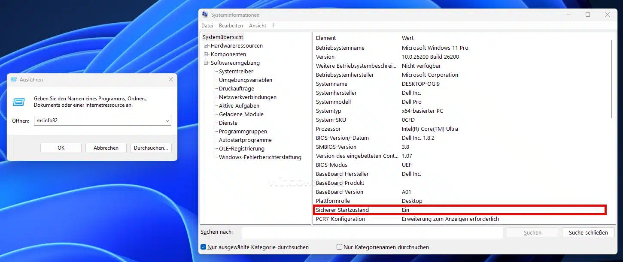Click the Systeminformationen title bar icon
This screenshot has width=623, height=262.
pyautogui.click(x=205, y=15)
